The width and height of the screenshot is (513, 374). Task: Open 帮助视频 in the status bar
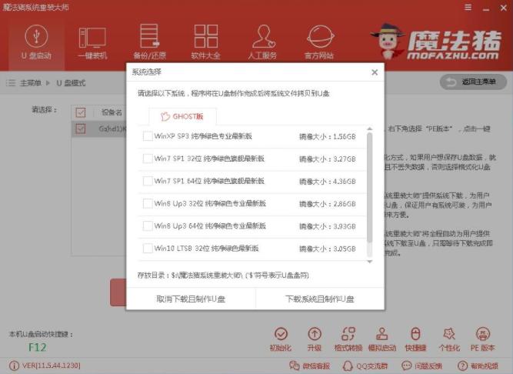click(478, 366)
